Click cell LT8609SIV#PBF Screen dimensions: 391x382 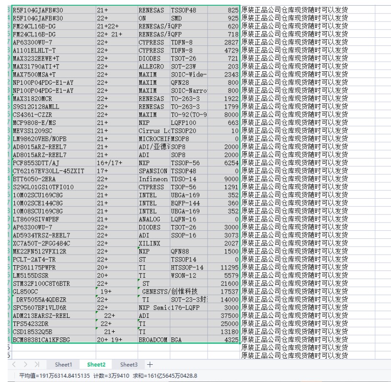54,219
